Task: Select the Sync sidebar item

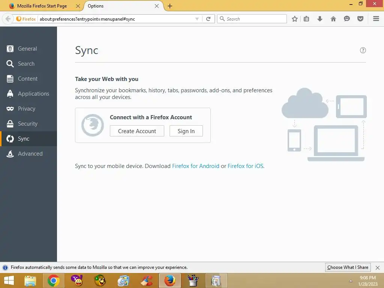Action: [28, 139]
